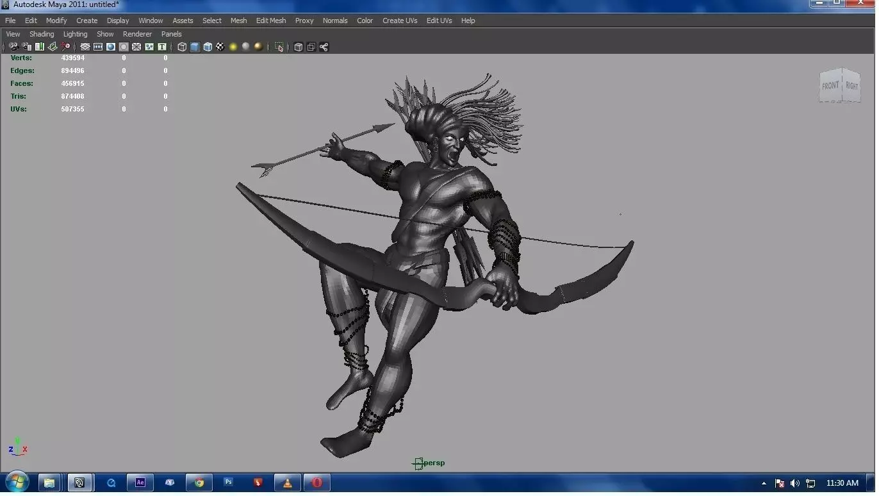Click the persp camera label
The image size is (879, 496).
click(x=435, y=463)
